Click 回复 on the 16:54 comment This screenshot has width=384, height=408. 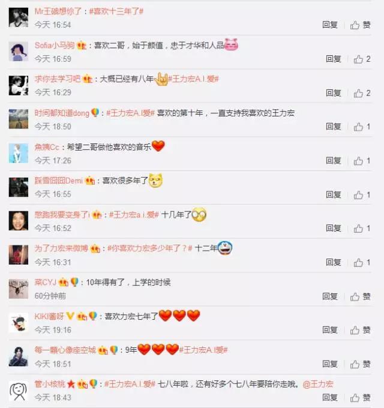tap(330, 25)
